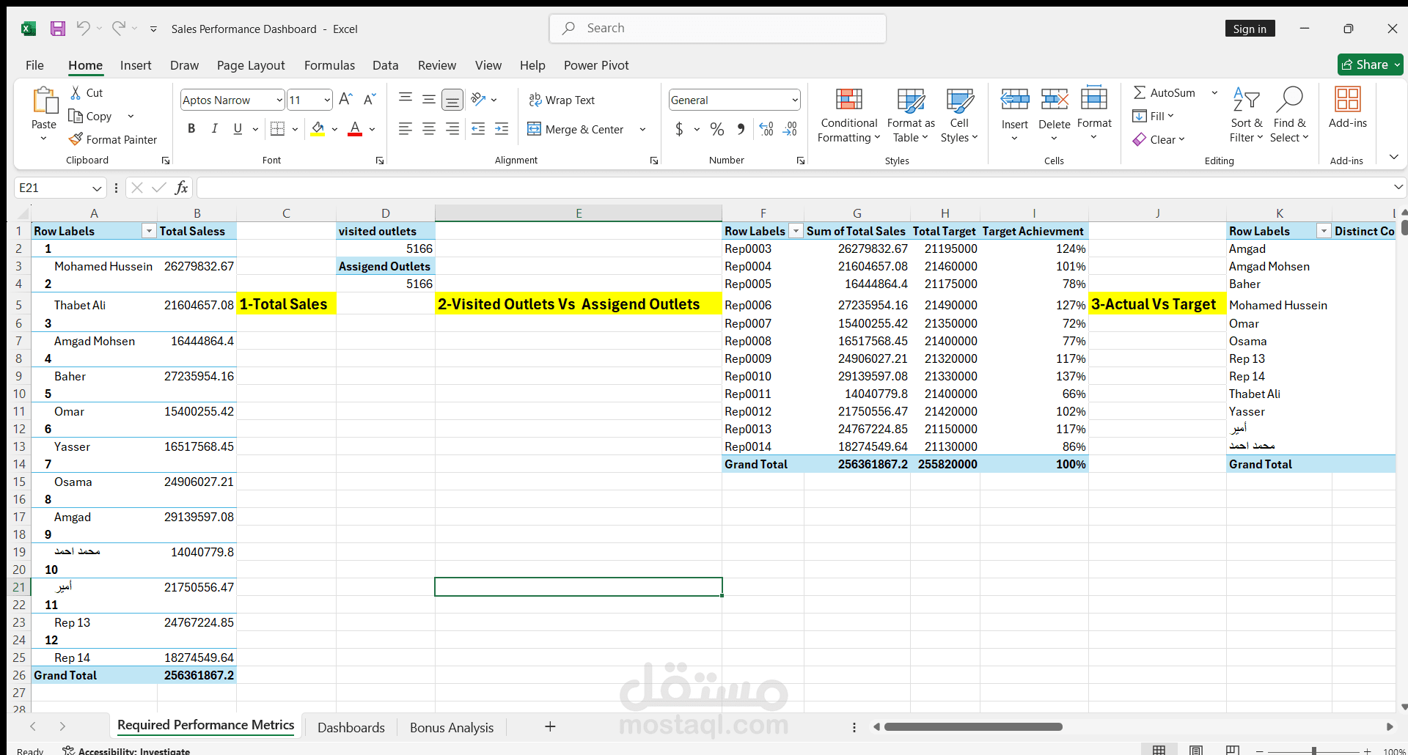1408x755 pixels.
Task: Open Find & Select magnifier icon
Action: 1290,99
